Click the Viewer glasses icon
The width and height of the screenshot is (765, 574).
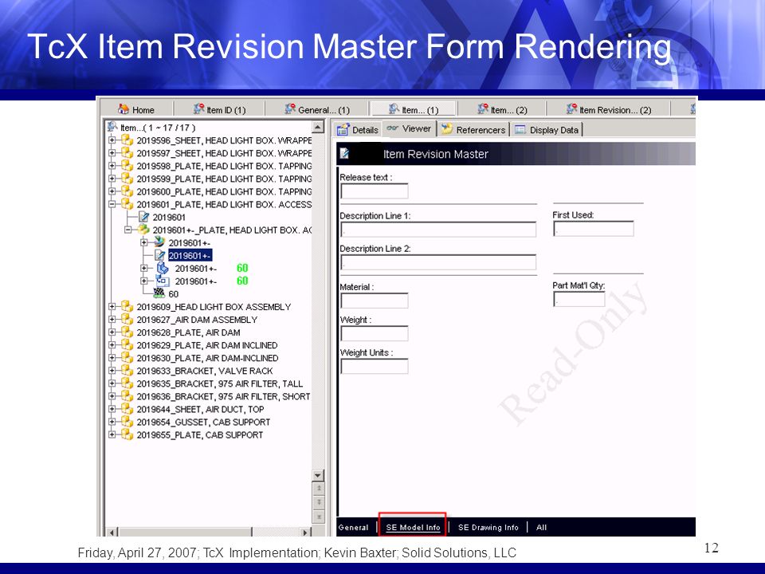pos(392,128)
